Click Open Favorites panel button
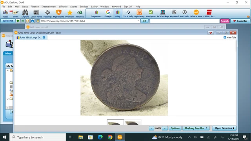251x141 pixels. tap(224, 128)
